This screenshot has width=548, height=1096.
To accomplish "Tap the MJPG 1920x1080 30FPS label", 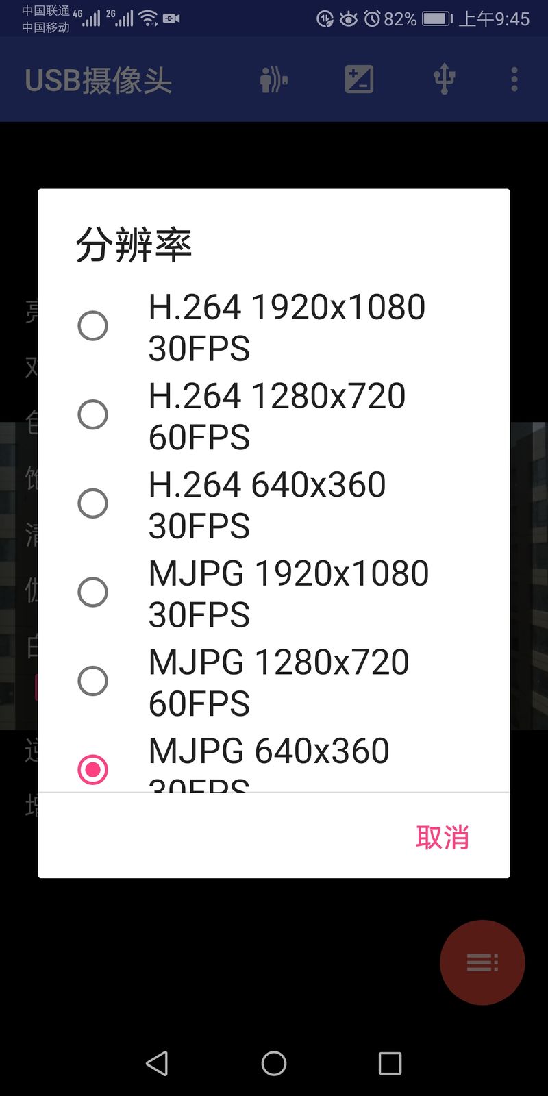I will point(288,593).
